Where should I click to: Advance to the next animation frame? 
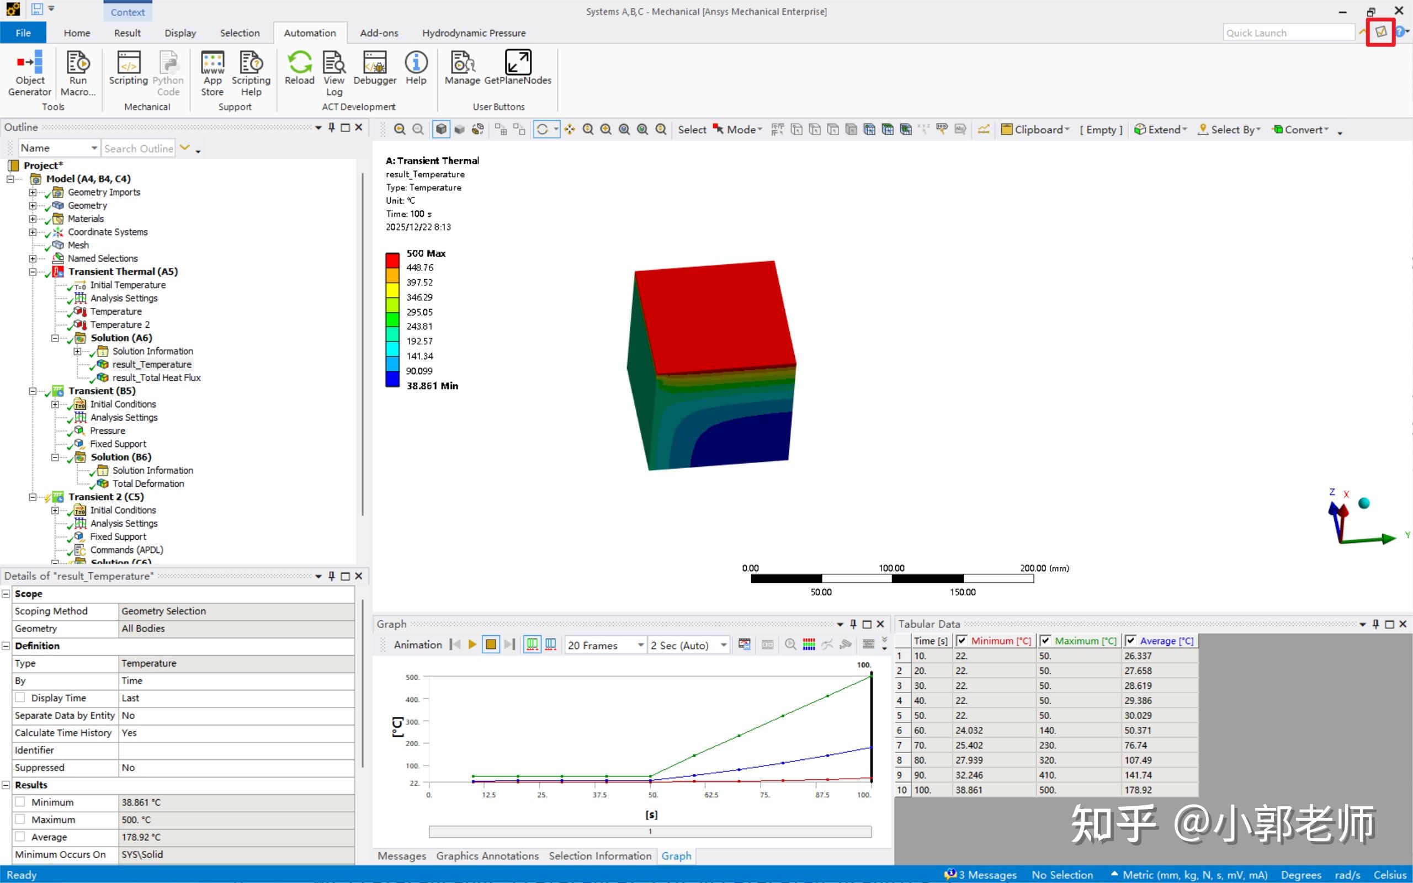click(510, 644)
